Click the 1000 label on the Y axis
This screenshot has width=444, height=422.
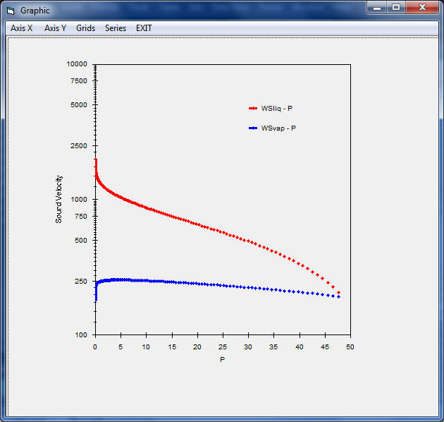coord(79,200)
